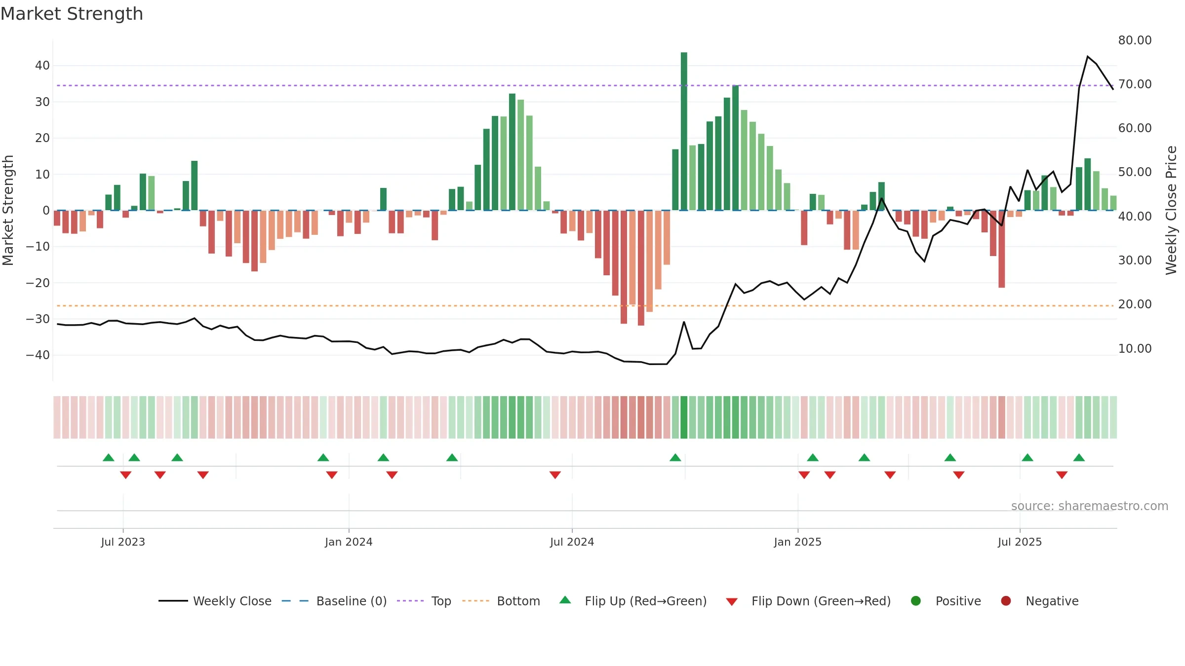Click the last flip down marker on the right
The width and height of the screenshot is (1185, 666).
[x=1062, y=475]
